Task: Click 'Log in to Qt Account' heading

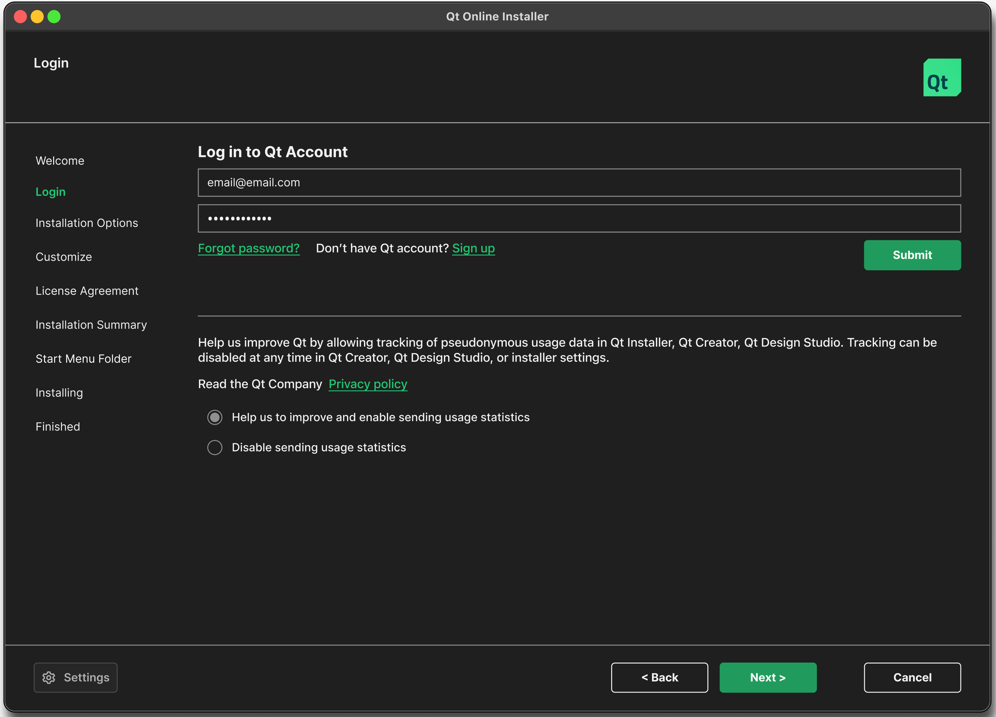Action: [x=273, y=152]
